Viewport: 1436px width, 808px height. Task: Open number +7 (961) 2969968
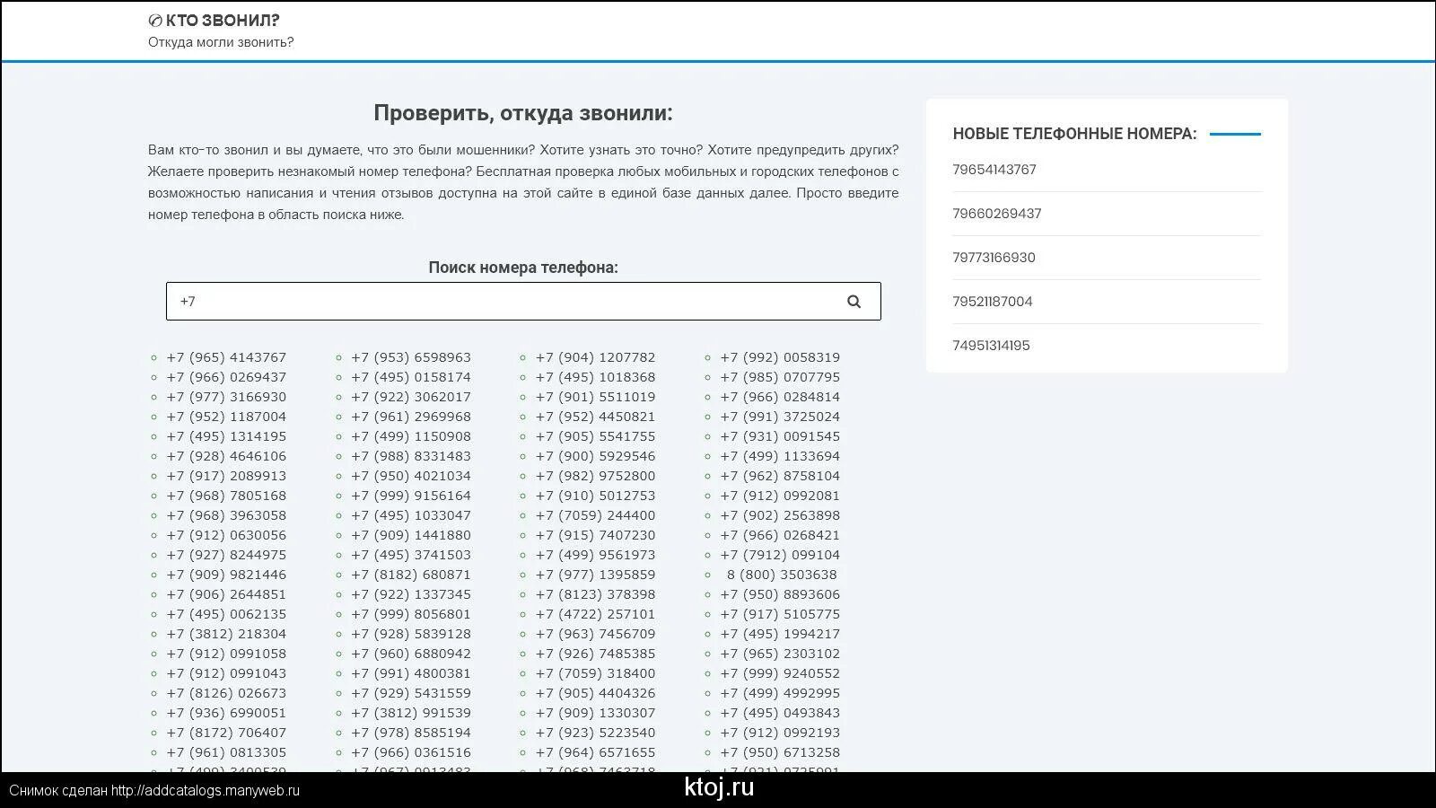[411, 417]
